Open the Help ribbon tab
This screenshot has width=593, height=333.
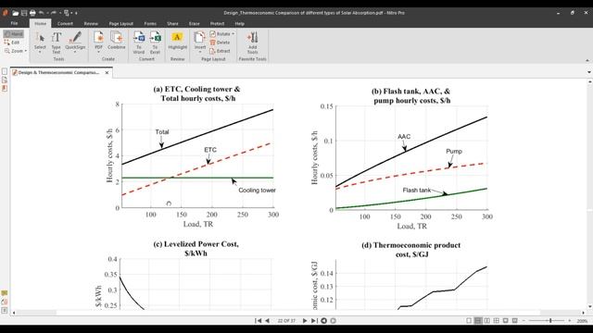point(239,23)
